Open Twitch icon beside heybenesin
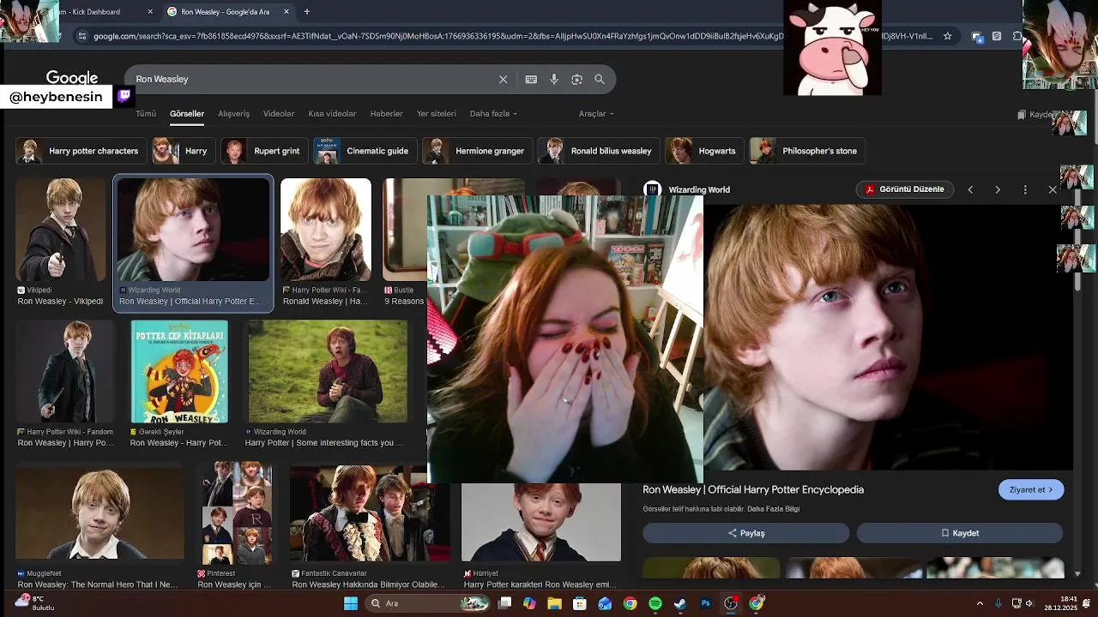Viewport: 1098px width, 617px height. click(x=124, y=96)
